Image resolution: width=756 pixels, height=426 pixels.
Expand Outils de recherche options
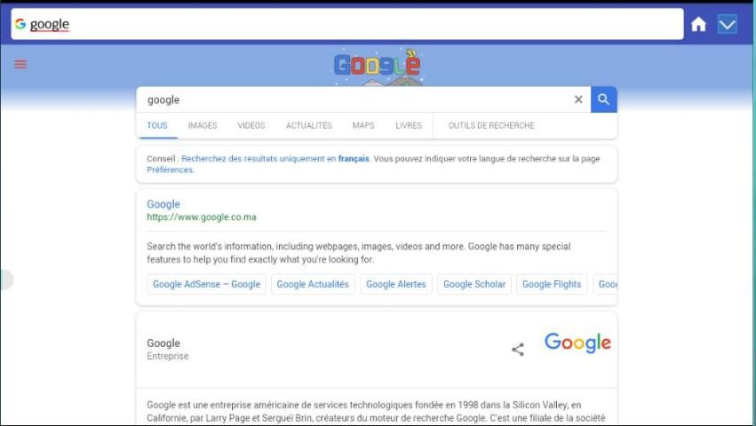(491, 126)
